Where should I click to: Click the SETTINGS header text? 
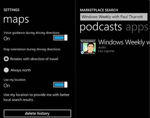(x=12, y=10)
